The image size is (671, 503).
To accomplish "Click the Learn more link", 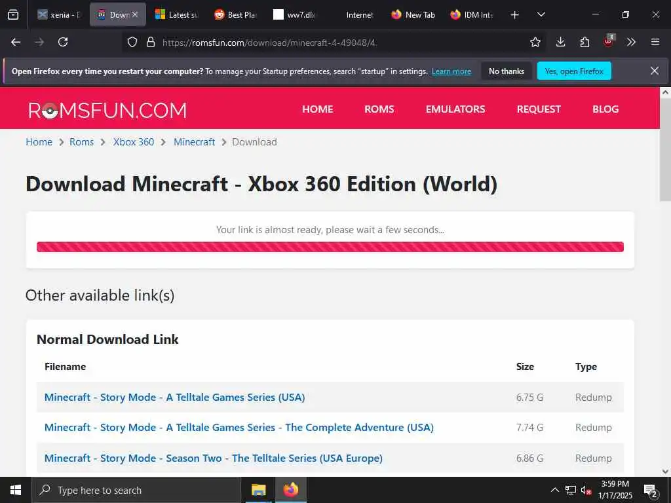I will pyautogui.click(x=451, y=71).
